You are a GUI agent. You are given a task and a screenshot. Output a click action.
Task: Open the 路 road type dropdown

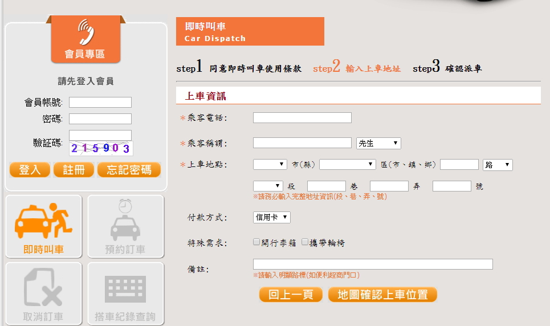[x=498, y=165]
